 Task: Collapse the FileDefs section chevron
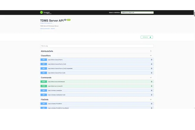pyautogui.click(x=151, y=100)
